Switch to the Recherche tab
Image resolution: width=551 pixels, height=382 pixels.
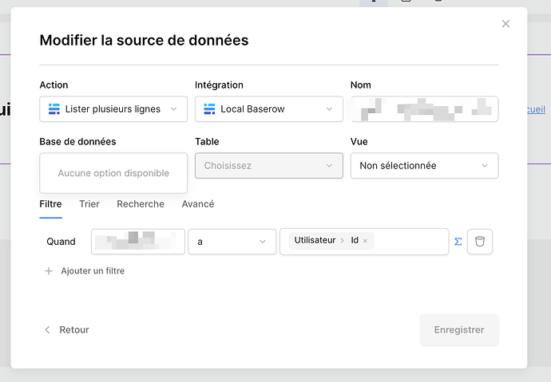[141, 204]
